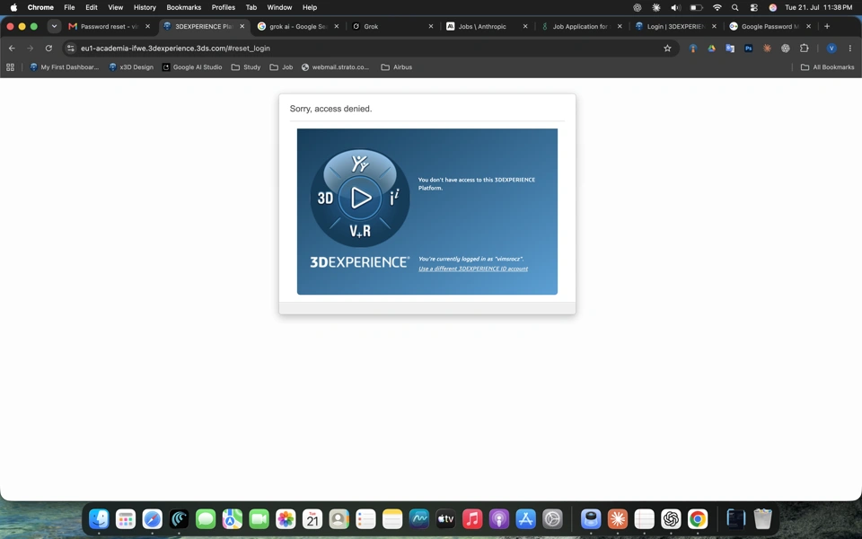The width and height of the screenshot is (862, 539).
Task: Open the Trash from the Dock
Action: click(x=762, y=518)
